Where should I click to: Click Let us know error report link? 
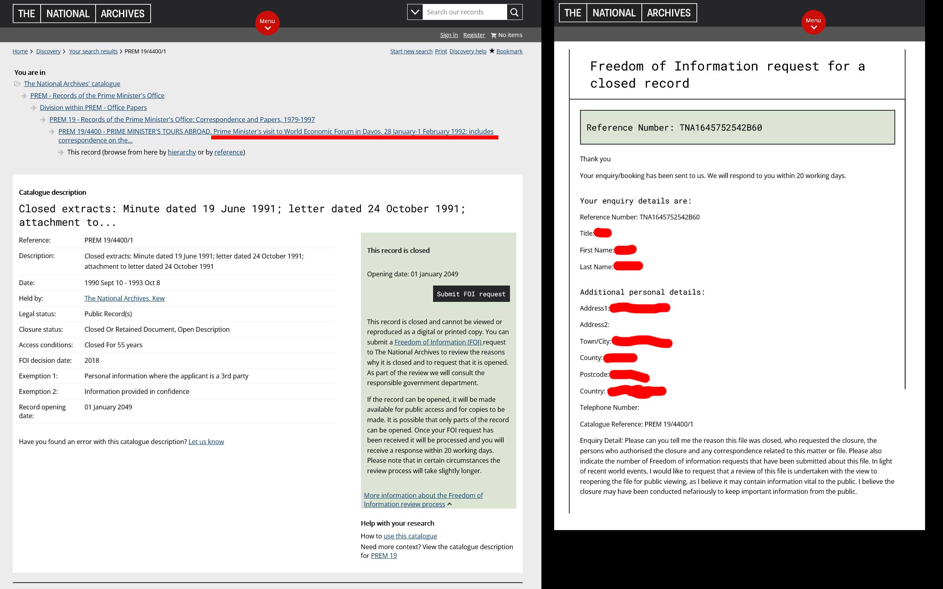[x=206, y=442]
